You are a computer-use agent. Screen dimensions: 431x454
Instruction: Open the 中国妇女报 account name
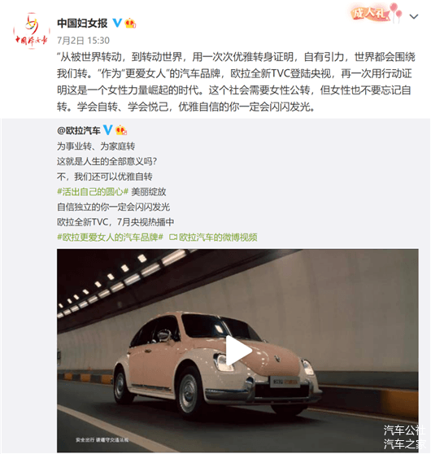pos(82,23)
